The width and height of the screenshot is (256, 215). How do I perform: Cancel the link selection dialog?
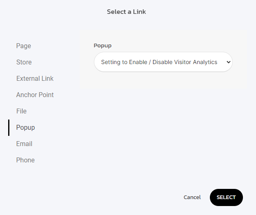[x=192, y=197]
